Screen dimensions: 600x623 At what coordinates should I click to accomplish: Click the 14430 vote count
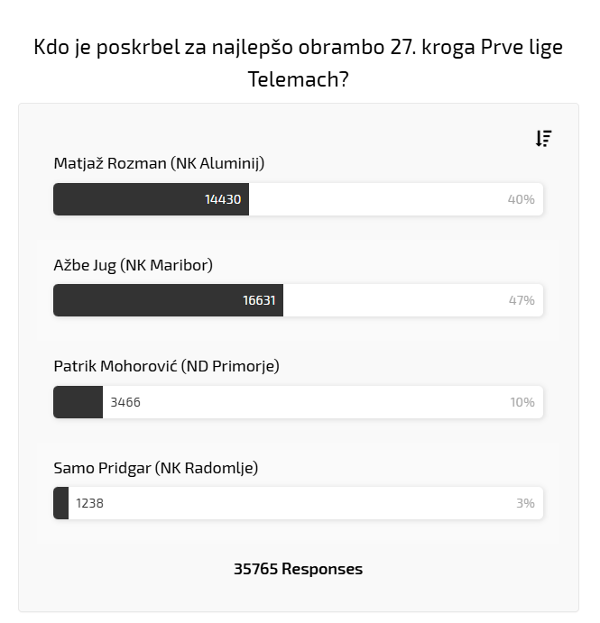[223, 199]
